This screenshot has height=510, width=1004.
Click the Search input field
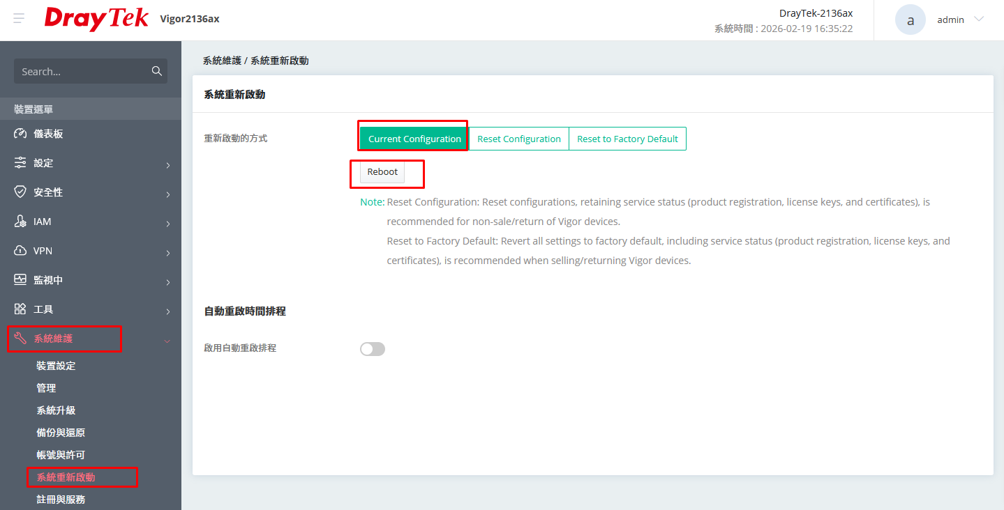click(x=82, y=72)
